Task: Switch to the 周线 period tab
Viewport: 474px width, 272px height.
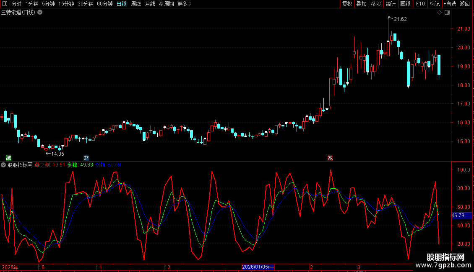Action: [136, 4]
